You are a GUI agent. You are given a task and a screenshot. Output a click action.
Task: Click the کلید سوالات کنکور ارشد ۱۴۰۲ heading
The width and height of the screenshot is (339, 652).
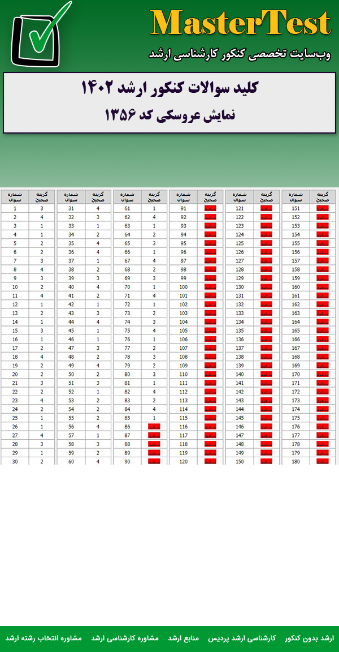point(169,88)
